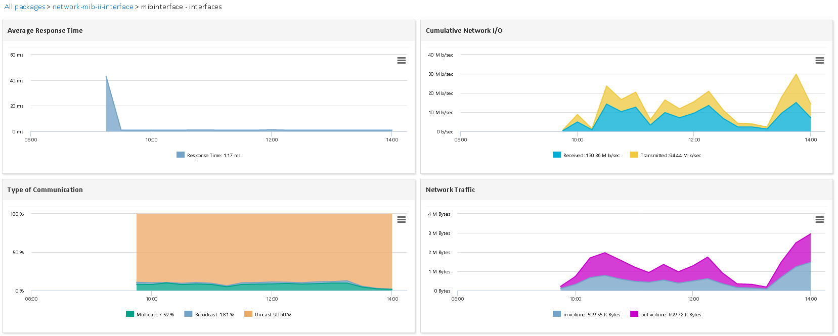Click the orange Unicast legend color swatch
This screenshot has height=336, width=838.
pyautogui.click(x=248, y=314)
